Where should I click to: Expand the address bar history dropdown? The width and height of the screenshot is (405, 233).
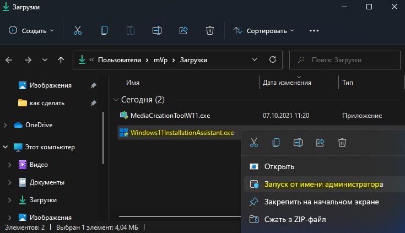click(x=255, y=59)
